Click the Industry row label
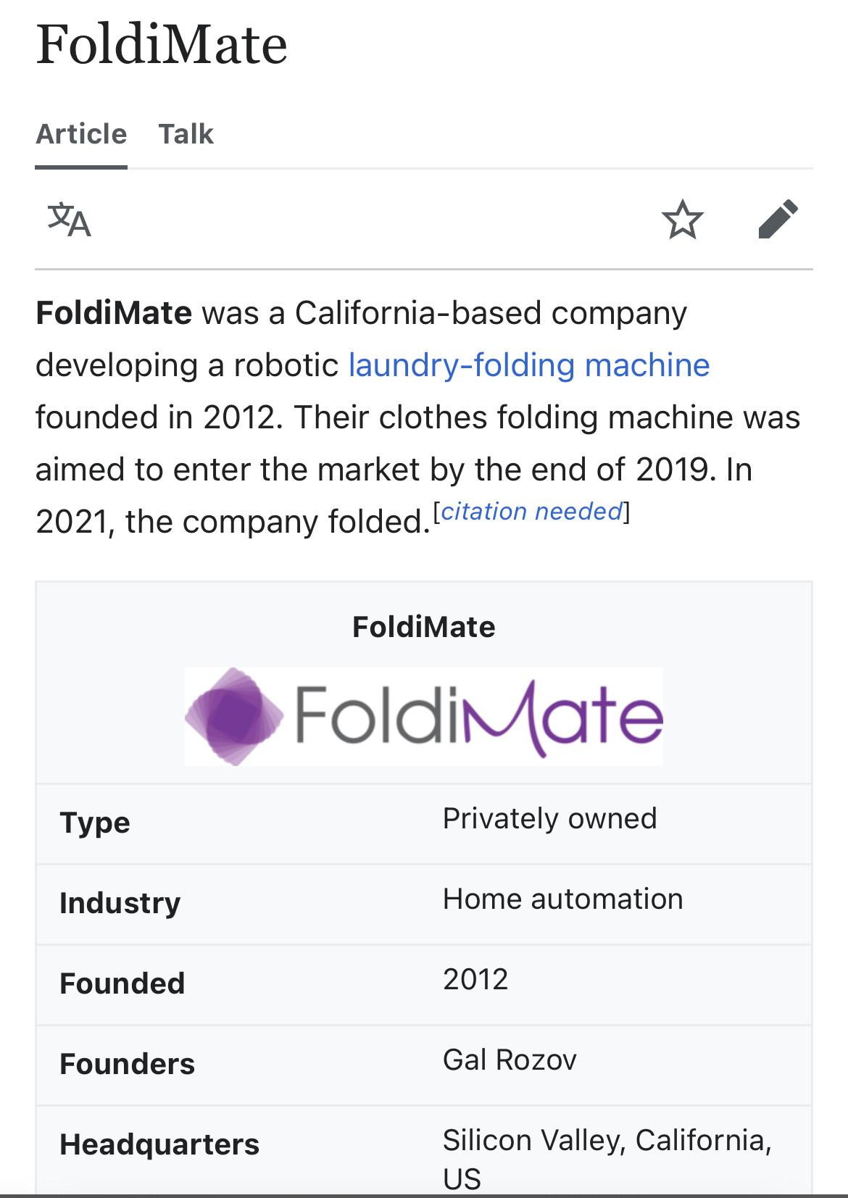Screen dimensions: 848x1198 [x=120, y=904]
